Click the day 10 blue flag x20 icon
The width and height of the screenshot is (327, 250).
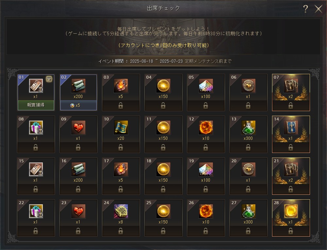[x=121, y=127]
